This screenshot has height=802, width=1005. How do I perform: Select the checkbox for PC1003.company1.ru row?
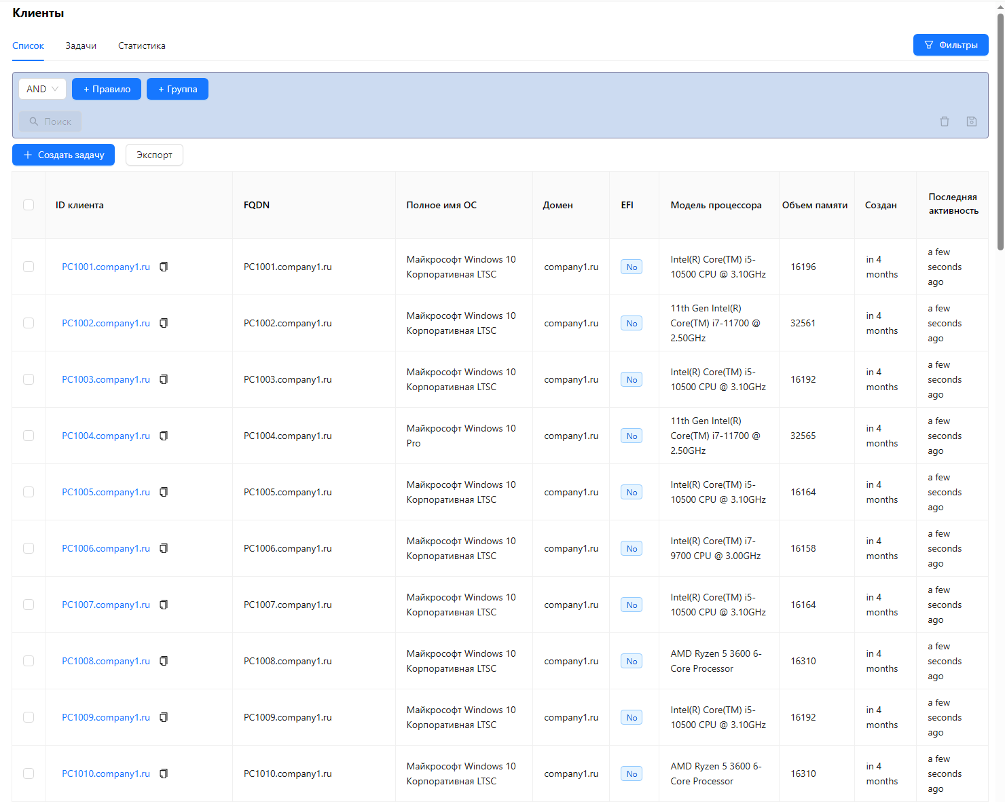coord(29,379)
